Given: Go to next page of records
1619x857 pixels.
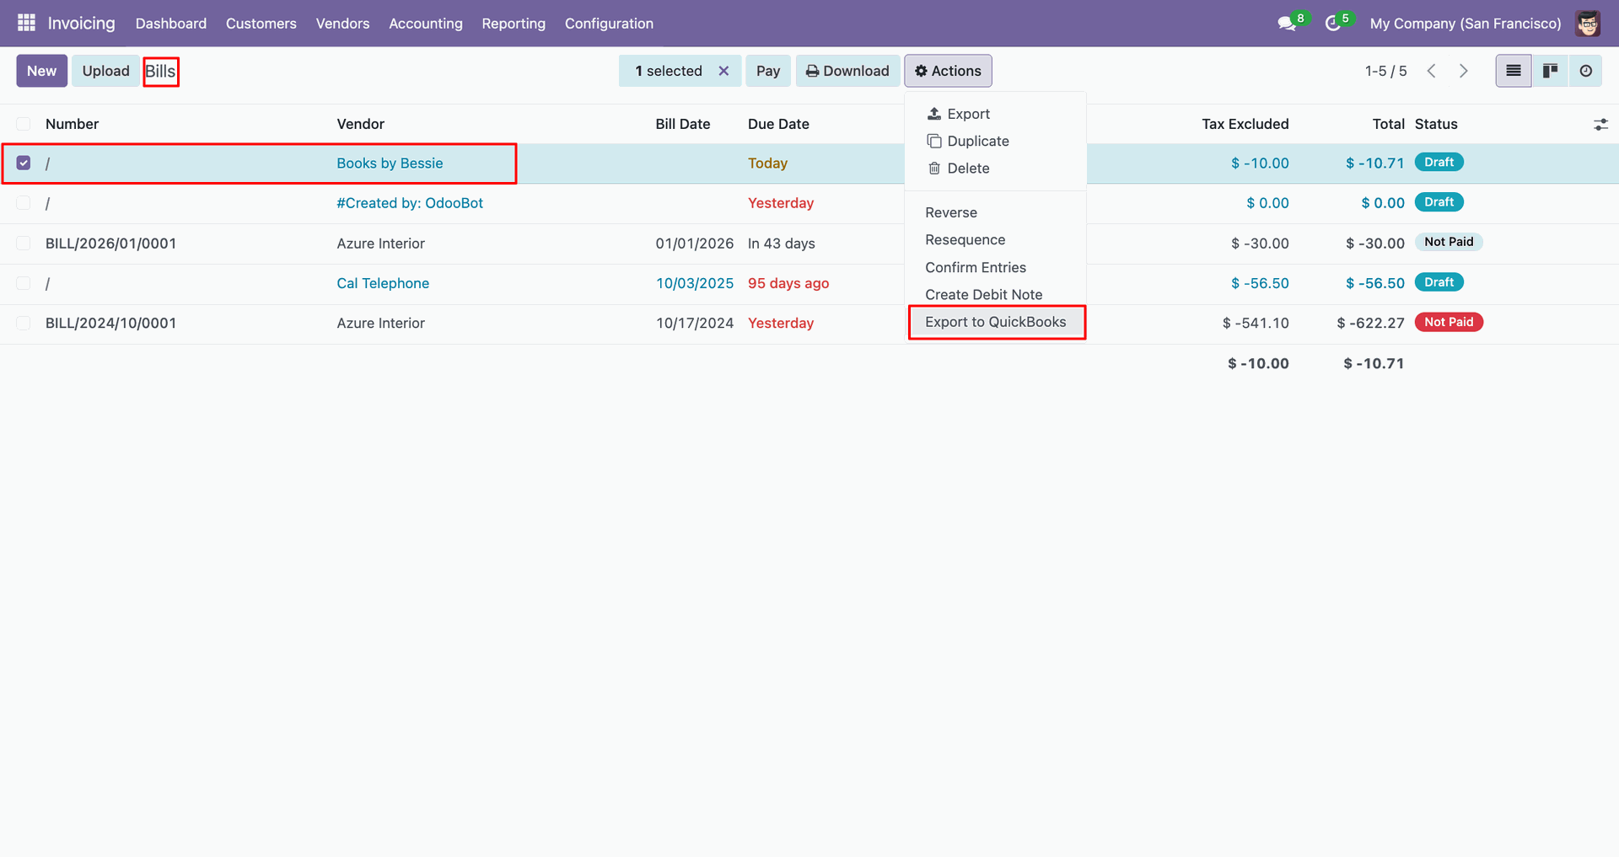Looking at the screenshot, I should [1464, 71].
